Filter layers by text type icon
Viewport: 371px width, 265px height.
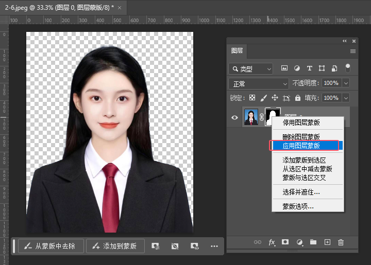coord(309,68)
